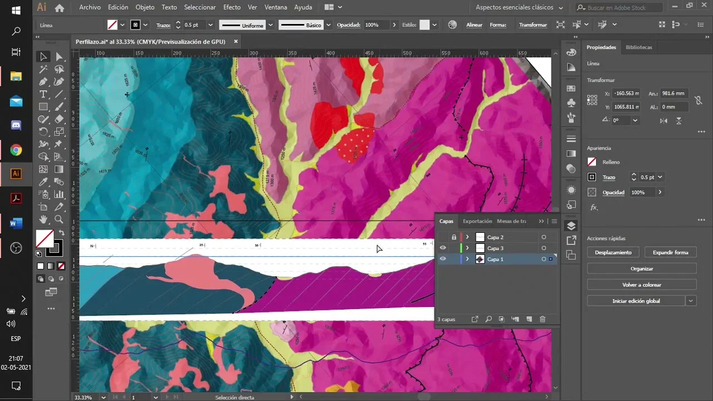Expand the Capa 1 layer contents
Screen dimensions: 713x401
(x=467, y=259)
